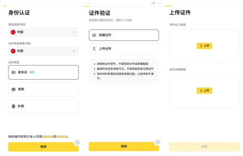The height and width of the screenshot is (156, 243).
Task: Click the 身份证人像面 upload drop area
Action: click(x=205, y=46)
